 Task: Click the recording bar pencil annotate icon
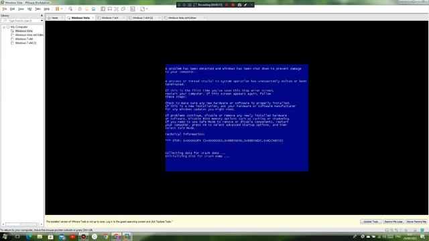245,5
